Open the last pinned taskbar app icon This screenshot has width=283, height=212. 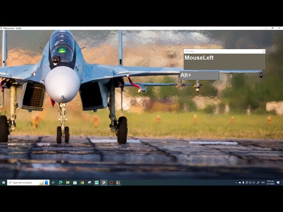(118, 182)
